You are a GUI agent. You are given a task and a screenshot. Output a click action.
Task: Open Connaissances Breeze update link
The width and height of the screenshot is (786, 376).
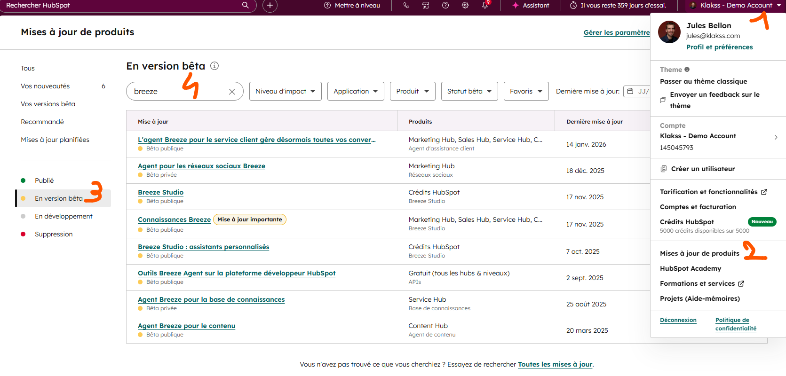(x=174, y=219)
